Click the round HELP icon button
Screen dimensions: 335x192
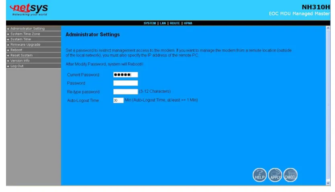click(x=259, y=175)
